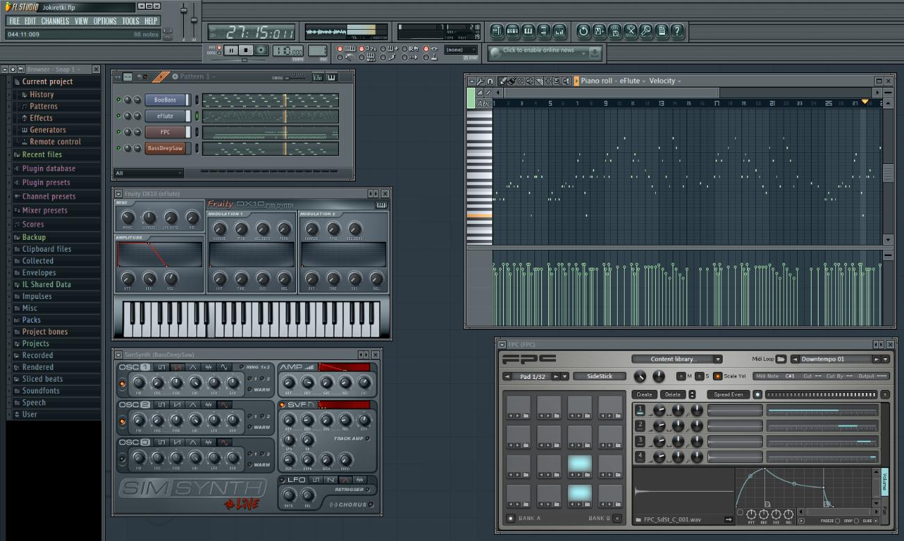Open the (none) snap selector dropdown

(x=461, y=50)
